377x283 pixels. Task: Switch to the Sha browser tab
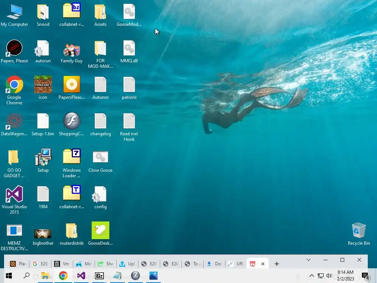[x=105, y=264]
